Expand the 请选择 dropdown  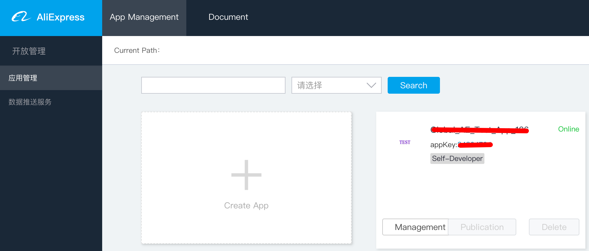point(337,85)
